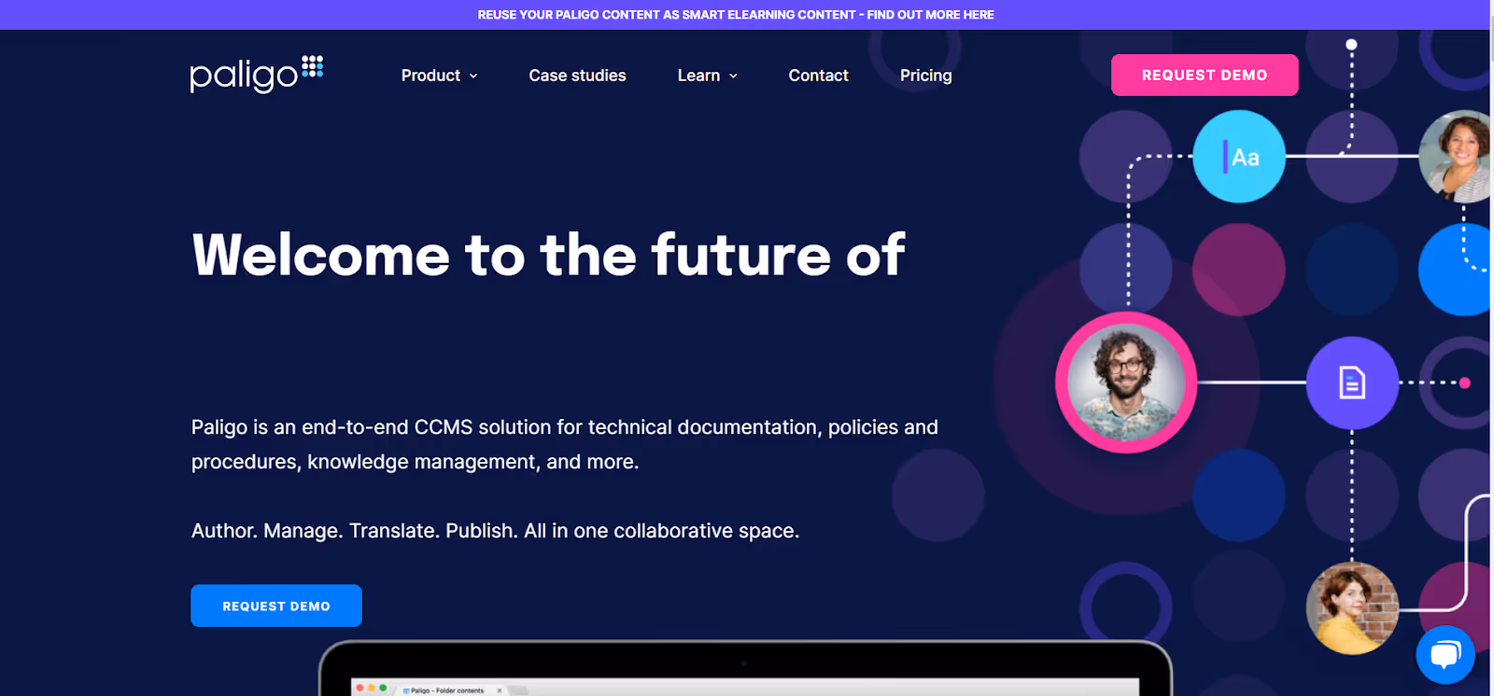1494x696 pixels.
Task: Click the blue REQUEST DEMO button
Action: (x=276, y=606)
